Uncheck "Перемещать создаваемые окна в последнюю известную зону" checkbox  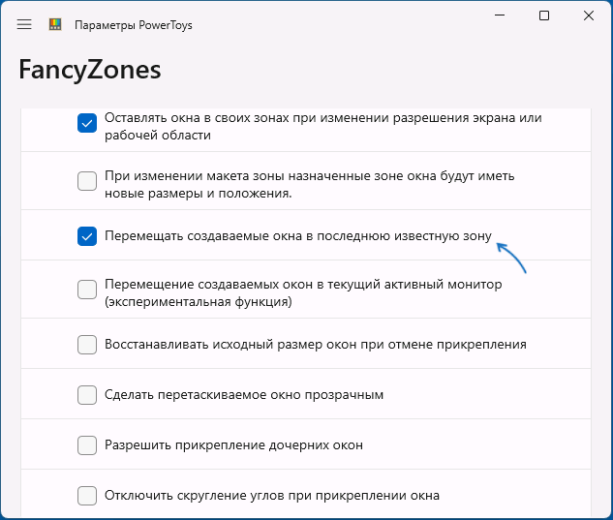[x=87, y=236]
